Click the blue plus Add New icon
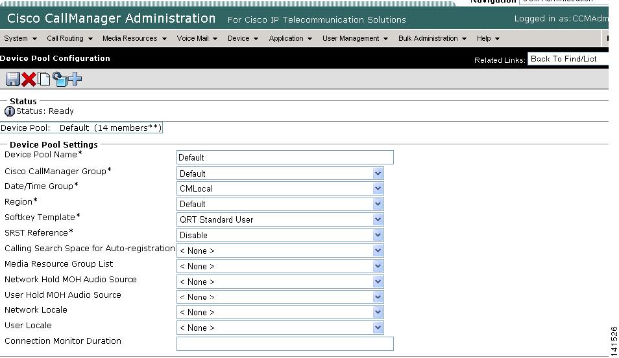The height and width of the screenshot is (358, 619). [75, 79]
